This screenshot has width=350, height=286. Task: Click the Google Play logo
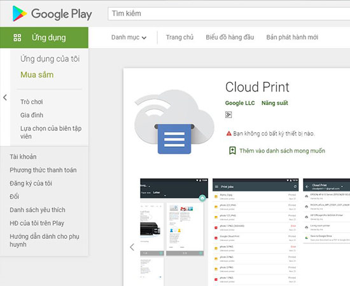pos(52,14)
